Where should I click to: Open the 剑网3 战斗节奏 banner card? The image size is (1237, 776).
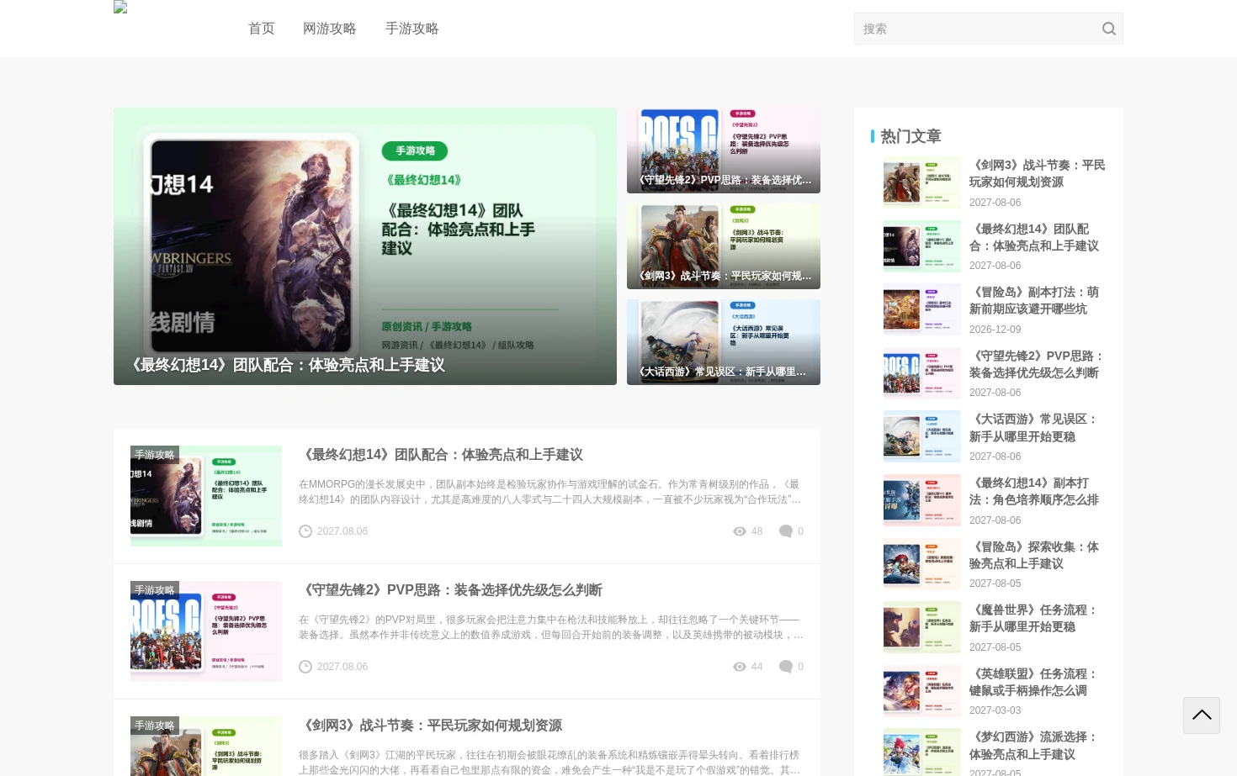[724, 246]
